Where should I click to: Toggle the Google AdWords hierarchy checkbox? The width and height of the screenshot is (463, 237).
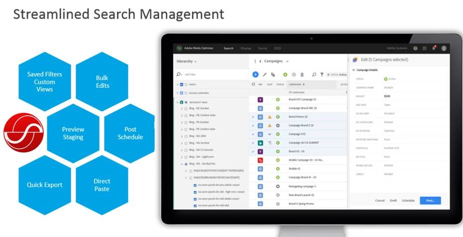coord(186,93)
